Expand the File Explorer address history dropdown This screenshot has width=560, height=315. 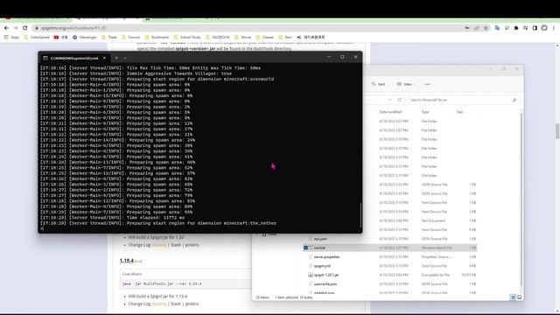[389, 100]
